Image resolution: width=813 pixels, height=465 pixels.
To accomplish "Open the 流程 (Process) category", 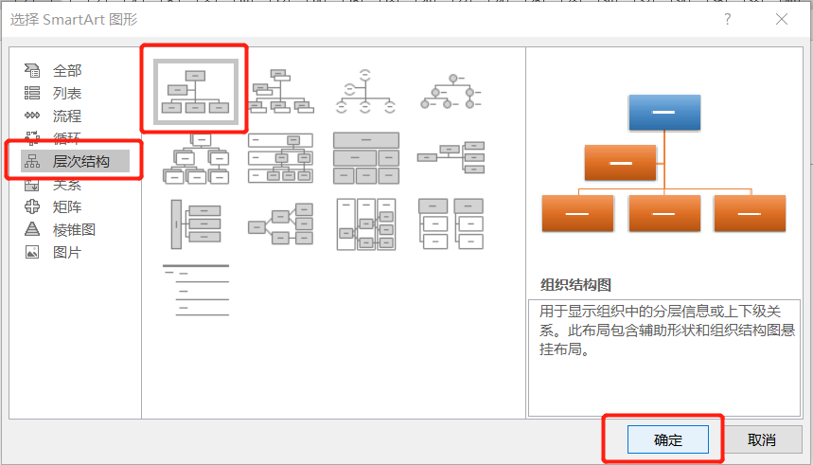I will 67,116.
